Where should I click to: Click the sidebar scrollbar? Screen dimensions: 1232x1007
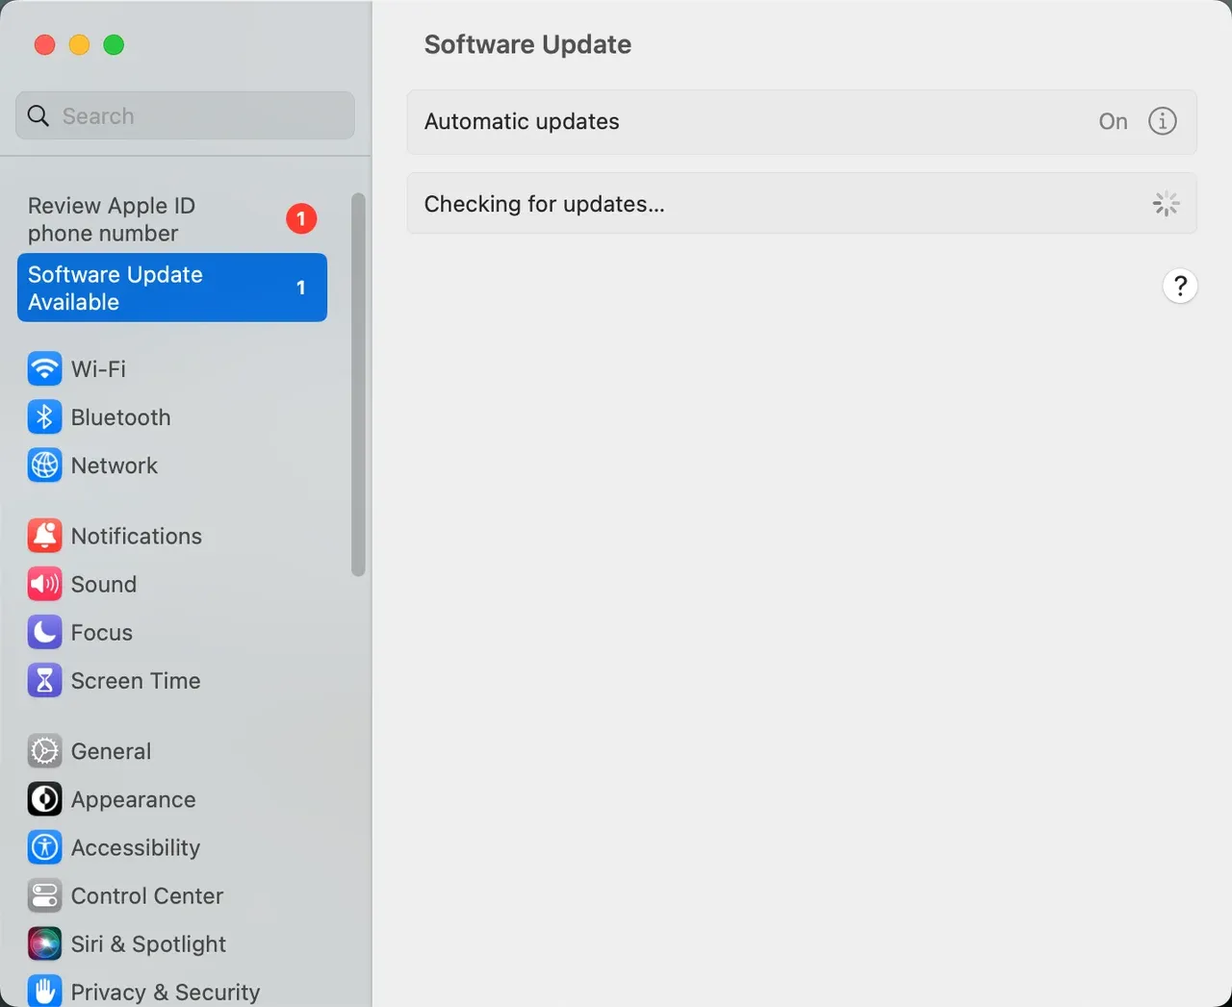[358, 385]
